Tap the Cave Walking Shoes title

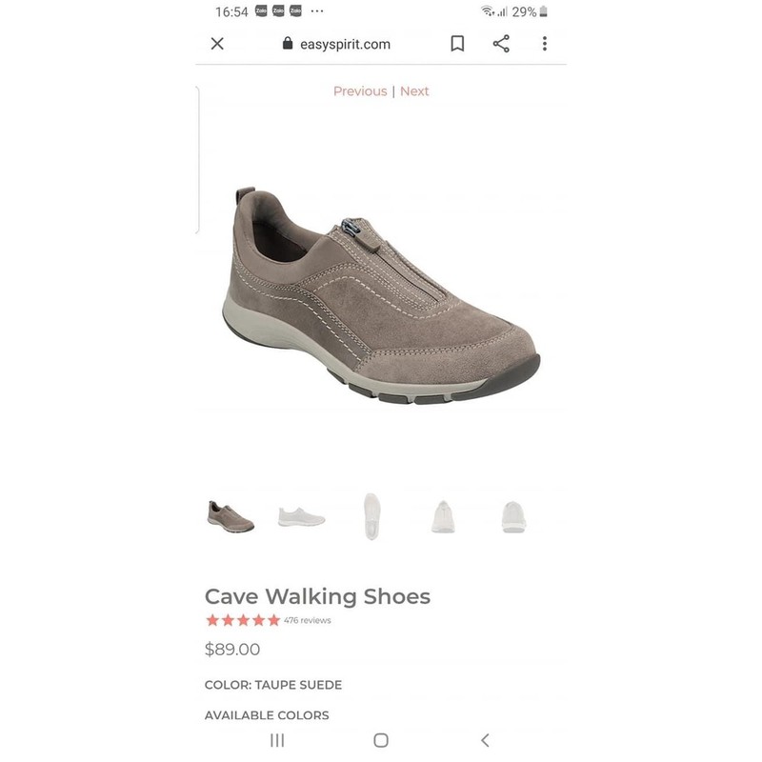coord(317,596)
